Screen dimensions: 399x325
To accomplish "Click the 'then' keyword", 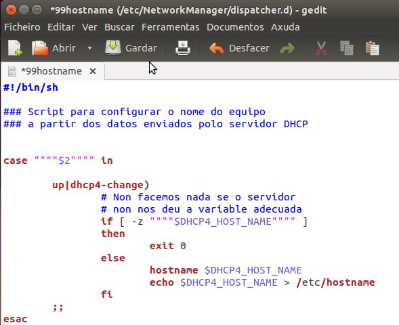I will (113, 234).
